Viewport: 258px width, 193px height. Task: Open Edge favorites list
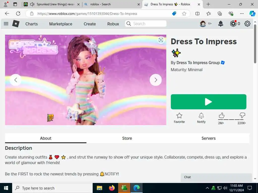pyautogui.click(x=209, y=14)
